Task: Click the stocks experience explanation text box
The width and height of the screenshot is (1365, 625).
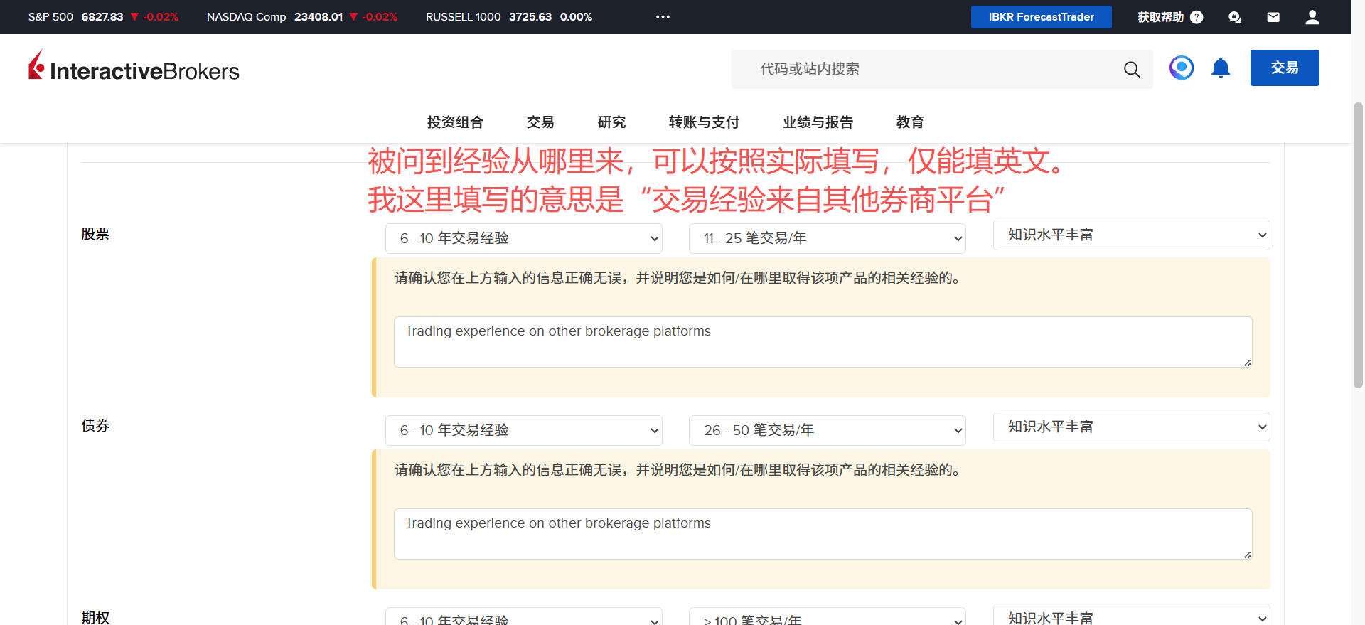Action: coord(823,342)
